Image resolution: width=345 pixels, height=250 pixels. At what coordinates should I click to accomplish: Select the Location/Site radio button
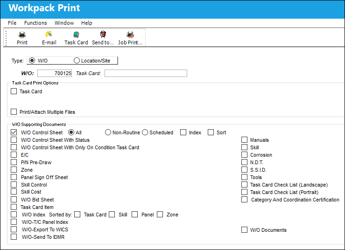(x=77, y=61)
